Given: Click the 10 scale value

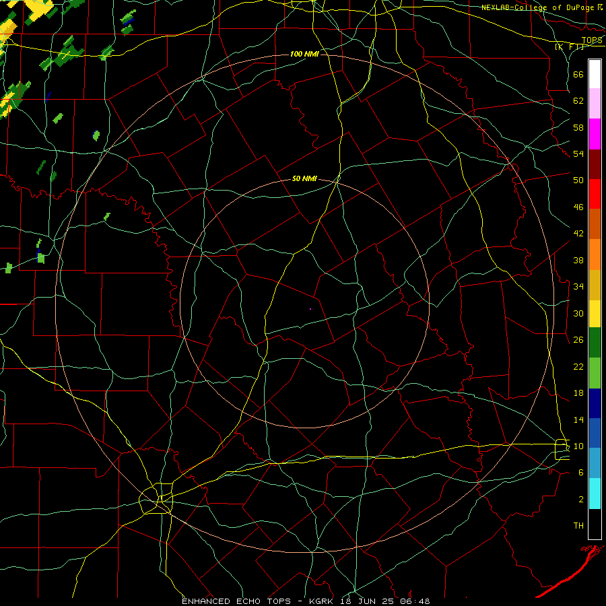Looking at the screenshot, I should [578, 446].
